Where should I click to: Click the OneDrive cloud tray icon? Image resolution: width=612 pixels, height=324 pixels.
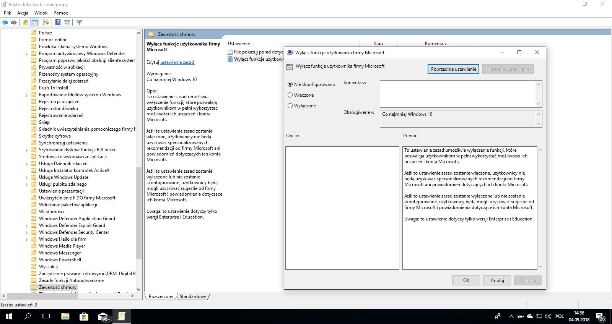pyautogui.click(x=530, y=316)
